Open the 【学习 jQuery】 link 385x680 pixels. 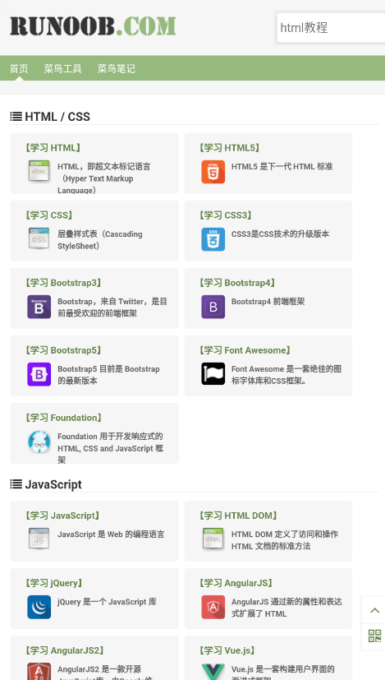[54, 583]
